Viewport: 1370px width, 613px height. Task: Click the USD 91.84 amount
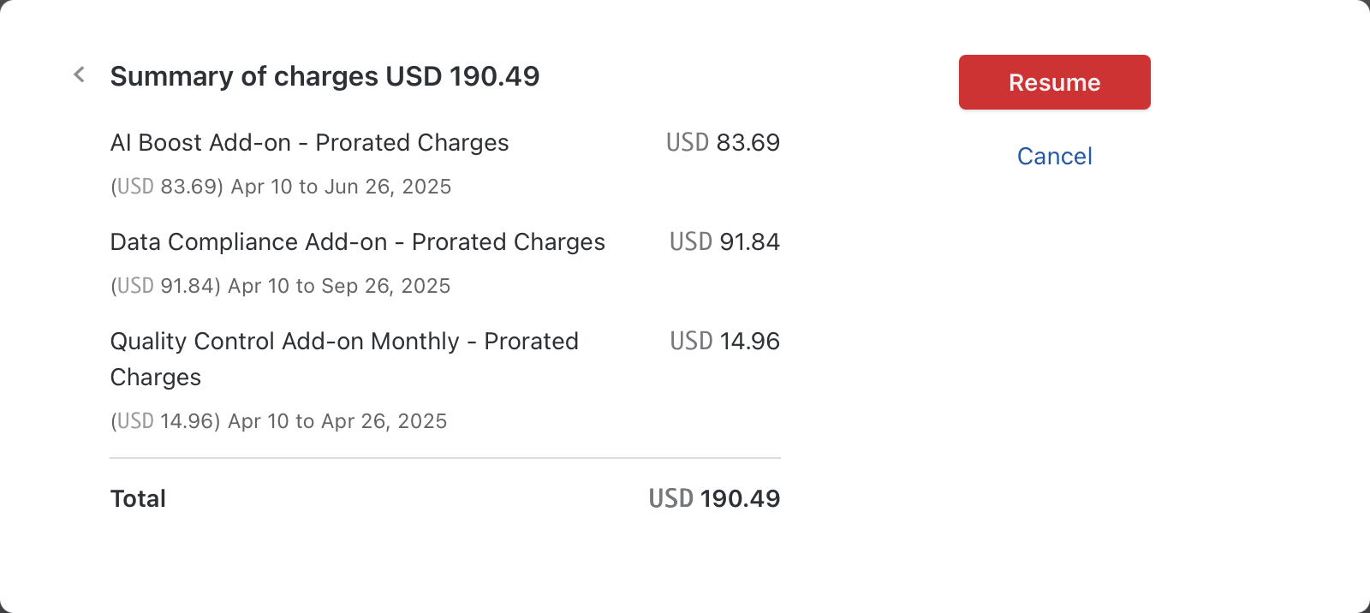[x=724, y=242]
